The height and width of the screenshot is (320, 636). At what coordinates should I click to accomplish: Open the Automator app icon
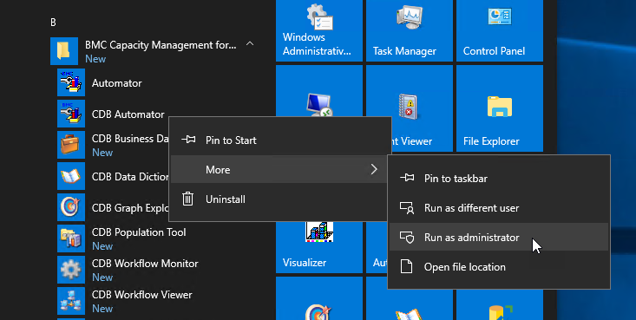coord(71,82)
